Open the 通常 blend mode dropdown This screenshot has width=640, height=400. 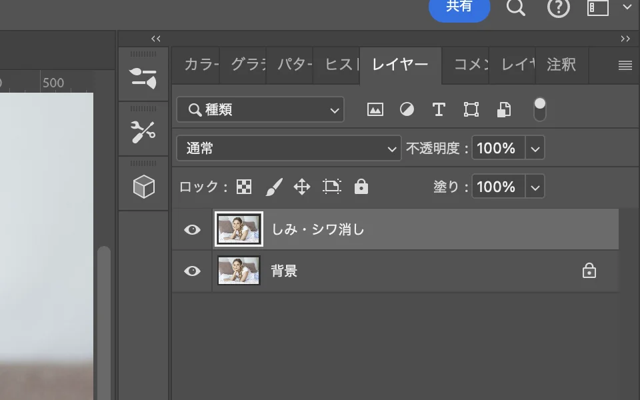coord(289,149)
